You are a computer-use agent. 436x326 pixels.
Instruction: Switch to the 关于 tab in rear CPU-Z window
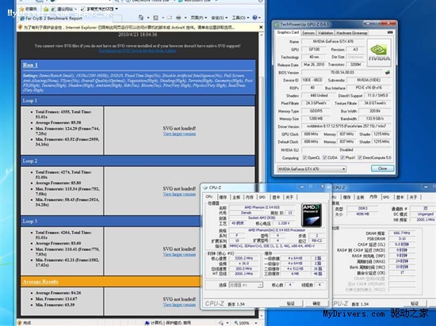(414, 197)
